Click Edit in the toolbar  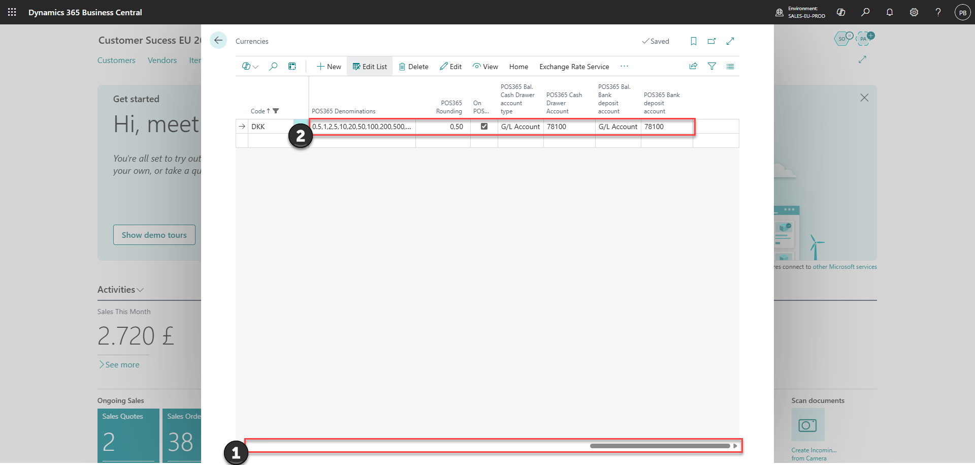(x=450, y=67)
